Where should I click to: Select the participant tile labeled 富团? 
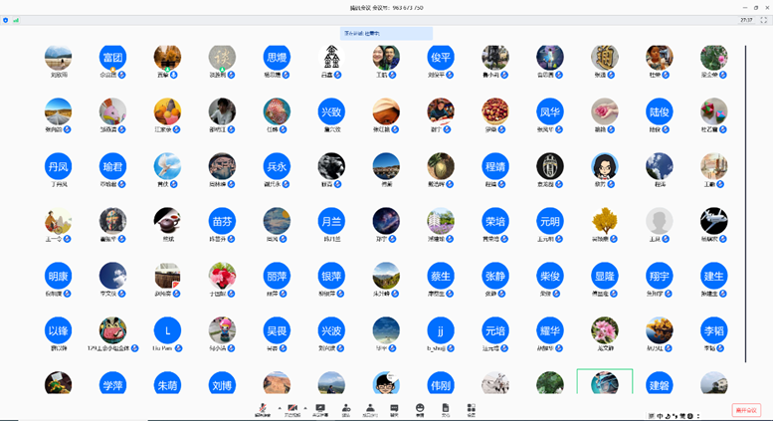(x=112, y=57)
